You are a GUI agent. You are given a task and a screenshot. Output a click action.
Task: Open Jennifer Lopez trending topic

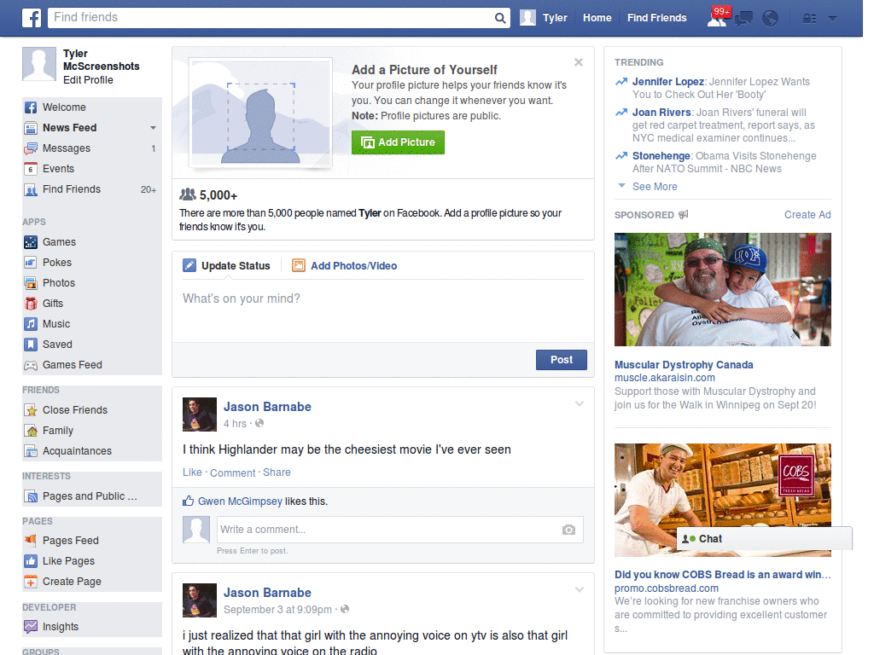coord(667,82)
